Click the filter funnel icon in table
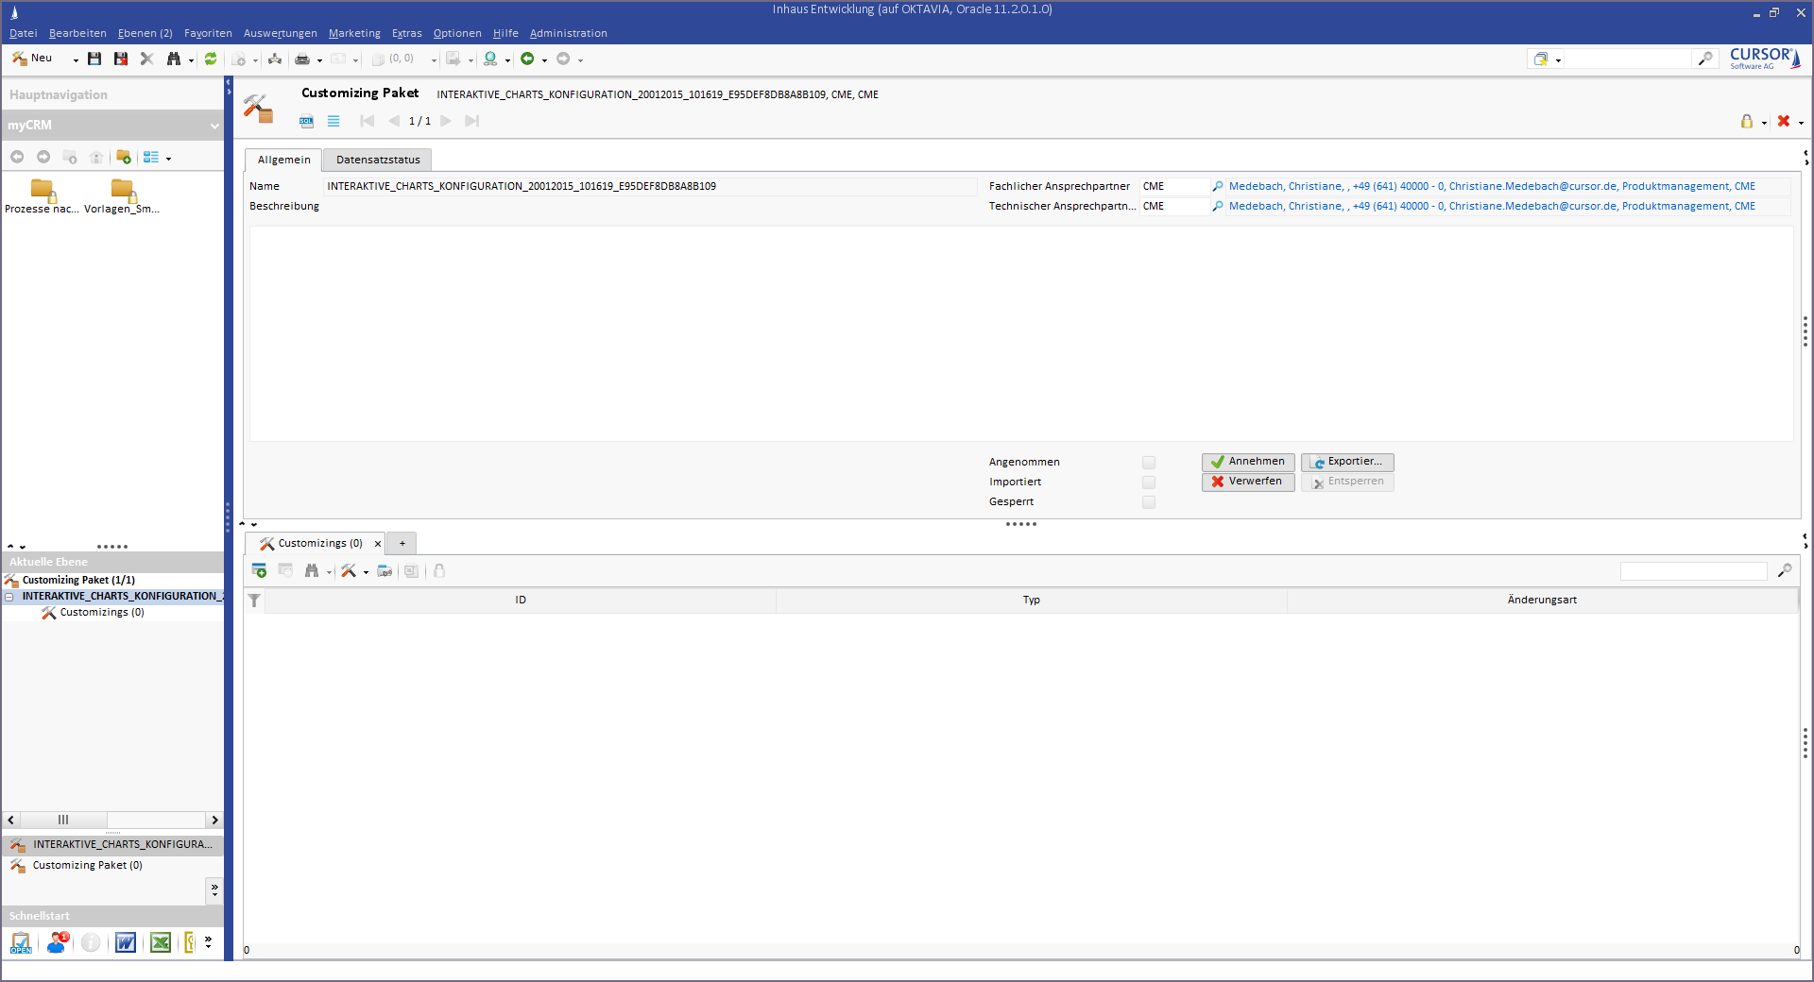Screen dimensions: 1814x982 pos(254,601)
